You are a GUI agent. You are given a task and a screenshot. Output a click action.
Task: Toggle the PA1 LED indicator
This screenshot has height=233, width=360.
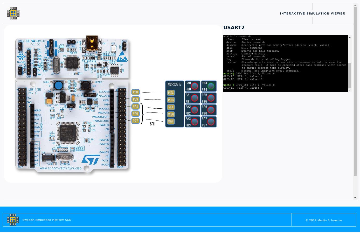[195, 98]
